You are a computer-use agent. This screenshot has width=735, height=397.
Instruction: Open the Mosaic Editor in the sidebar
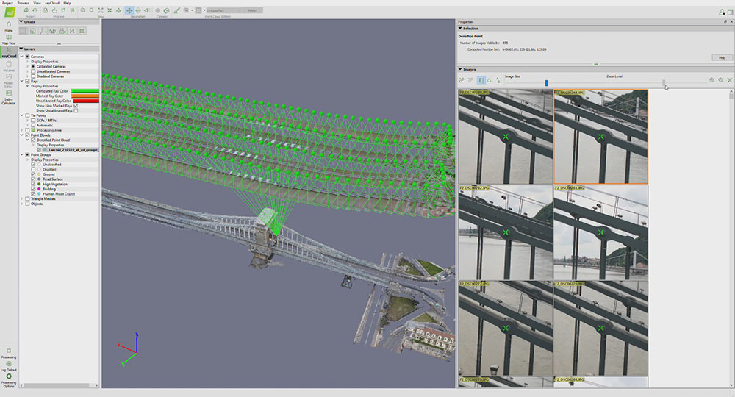pos(8,81)
